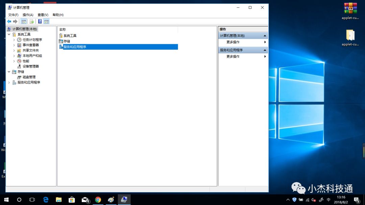Click the Computer Management taskbar icon
Image resolution: width=365 pixels, height=205 pixels.
(124, 200)
